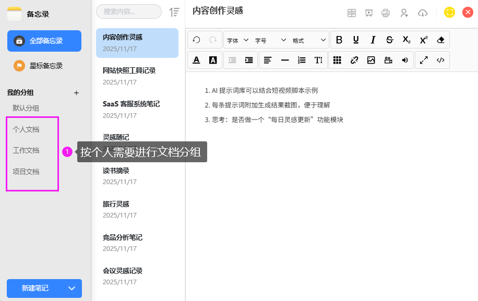Toggle italic text formatting
This screenshot has height=301, width=478.
(x=373, y=40)
